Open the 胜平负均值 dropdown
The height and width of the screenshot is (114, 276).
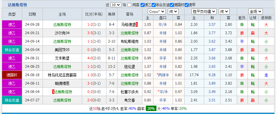[x=204, y=12]
